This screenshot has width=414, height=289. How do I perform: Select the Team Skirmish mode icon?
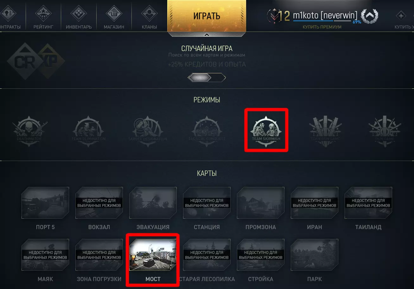click(266, 131)
